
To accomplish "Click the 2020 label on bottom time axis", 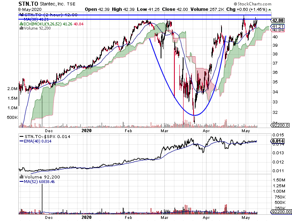I will 86,217.
